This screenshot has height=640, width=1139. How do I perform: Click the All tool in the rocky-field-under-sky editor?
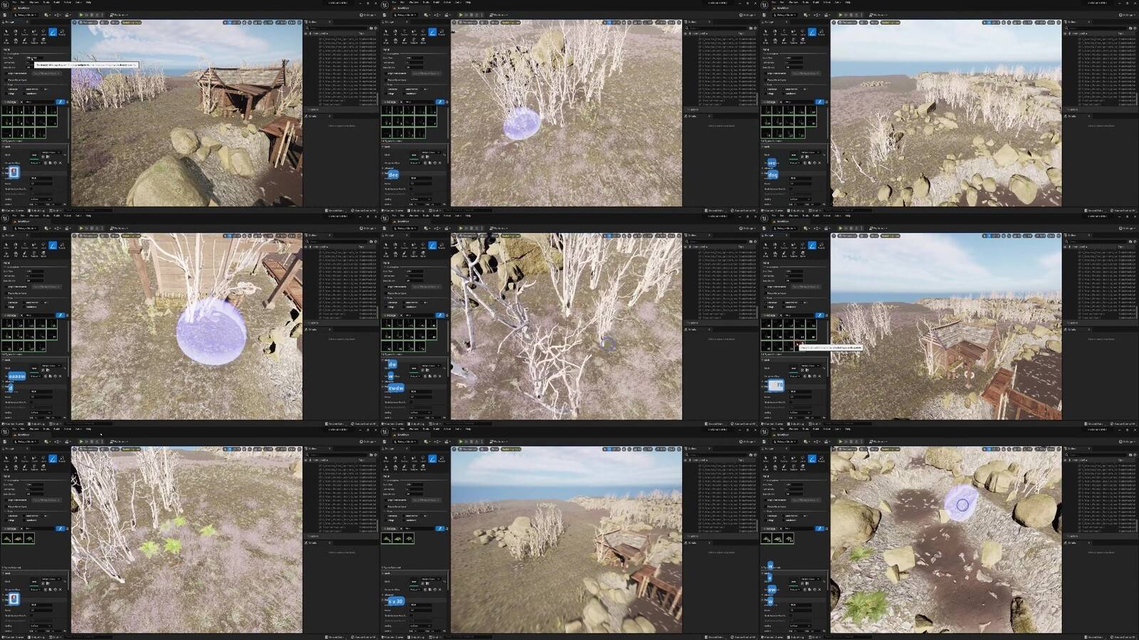(x=775, y=32)
